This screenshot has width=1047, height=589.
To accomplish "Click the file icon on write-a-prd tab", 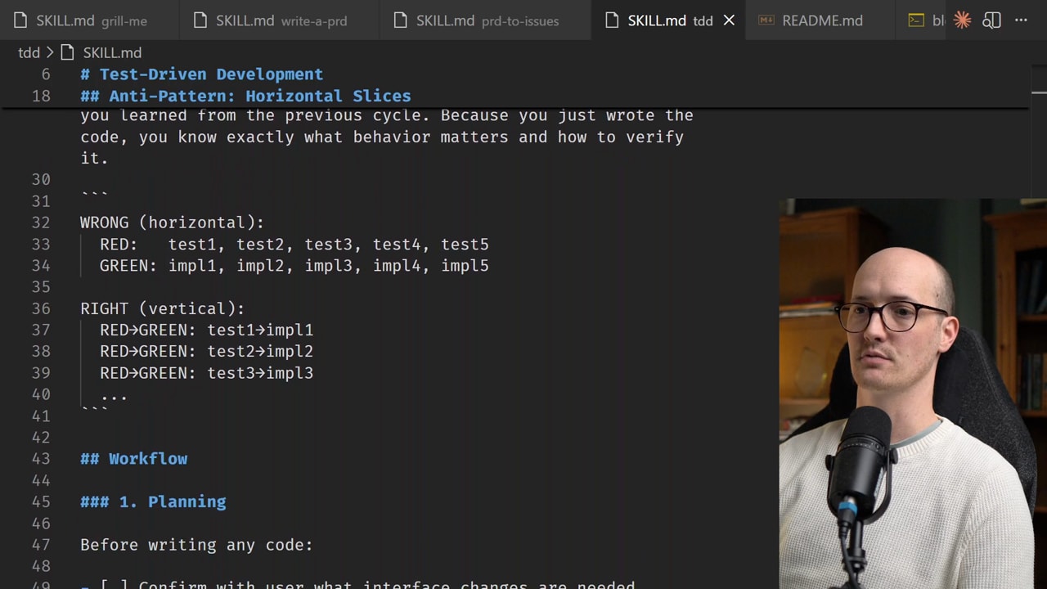I will (x=200, y=20).
